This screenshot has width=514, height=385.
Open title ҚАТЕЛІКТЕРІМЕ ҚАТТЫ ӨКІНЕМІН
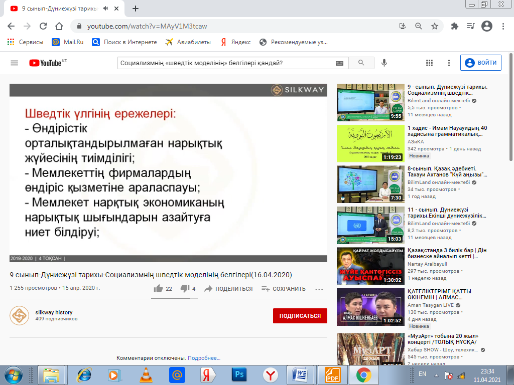pos(440,294)
